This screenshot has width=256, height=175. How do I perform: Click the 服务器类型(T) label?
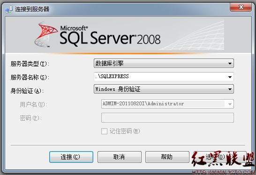pyautogui.click(x=30, y=64)
